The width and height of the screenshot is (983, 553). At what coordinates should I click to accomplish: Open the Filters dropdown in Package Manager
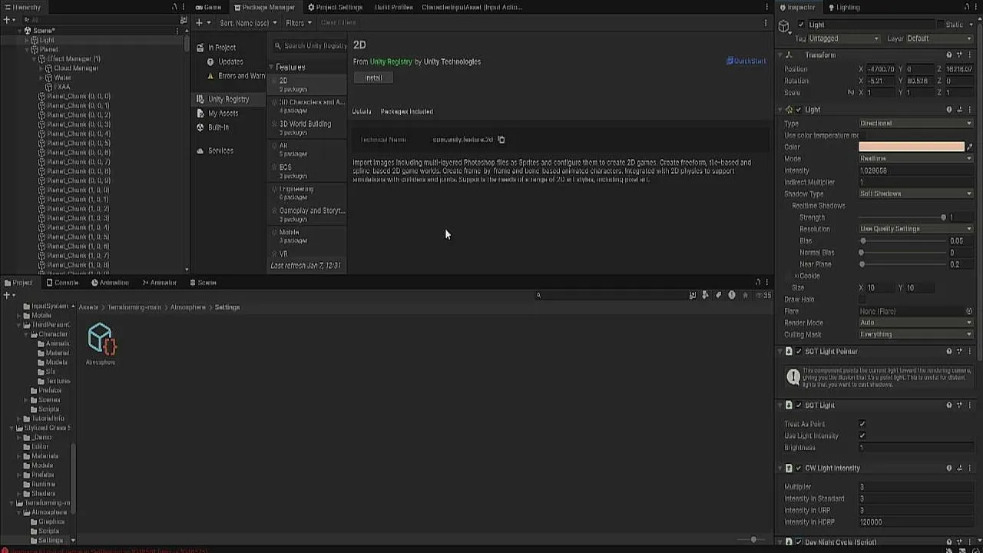pyautogui.click(x=299, y=23)
